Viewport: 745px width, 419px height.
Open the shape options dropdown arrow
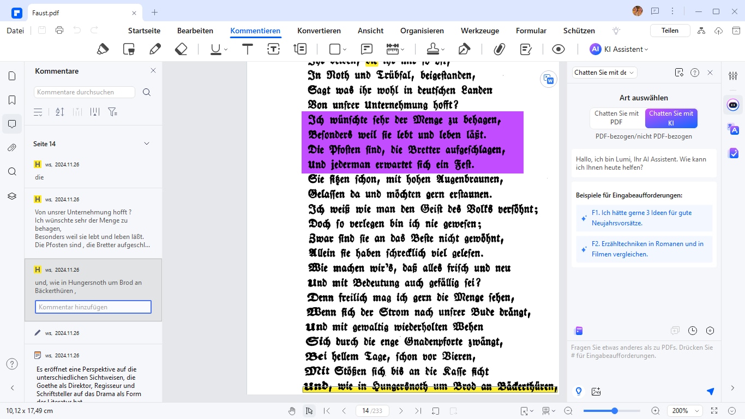[345, 50]
